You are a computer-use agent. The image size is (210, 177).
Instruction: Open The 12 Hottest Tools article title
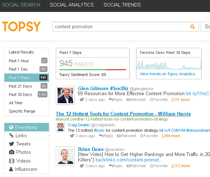point(123,114)
